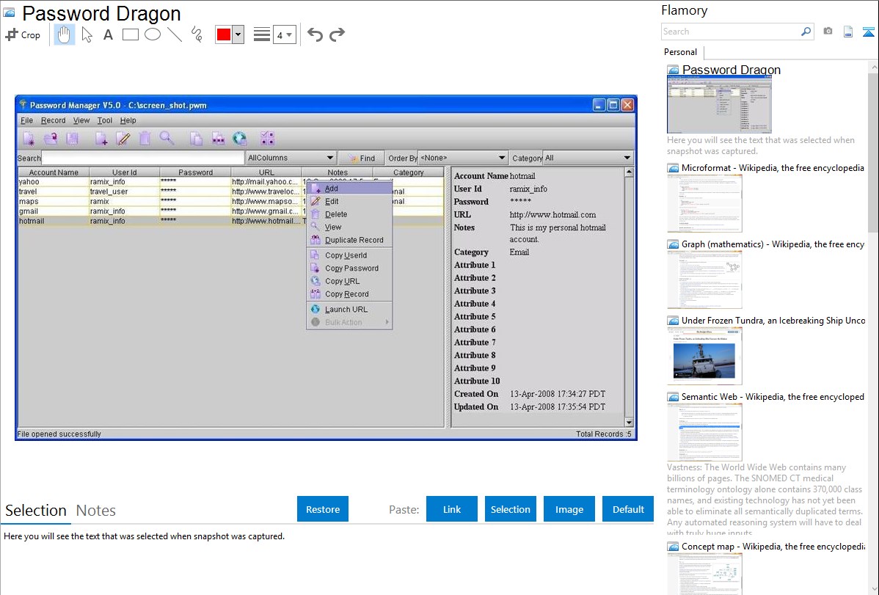This screenshot has width=879, height=595.
Task: Click the Concept map snapshot title
Action: coord(773,546)
